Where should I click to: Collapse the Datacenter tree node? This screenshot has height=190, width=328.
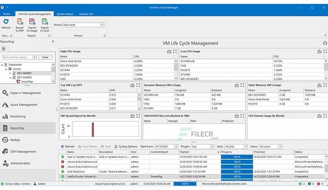2,65
